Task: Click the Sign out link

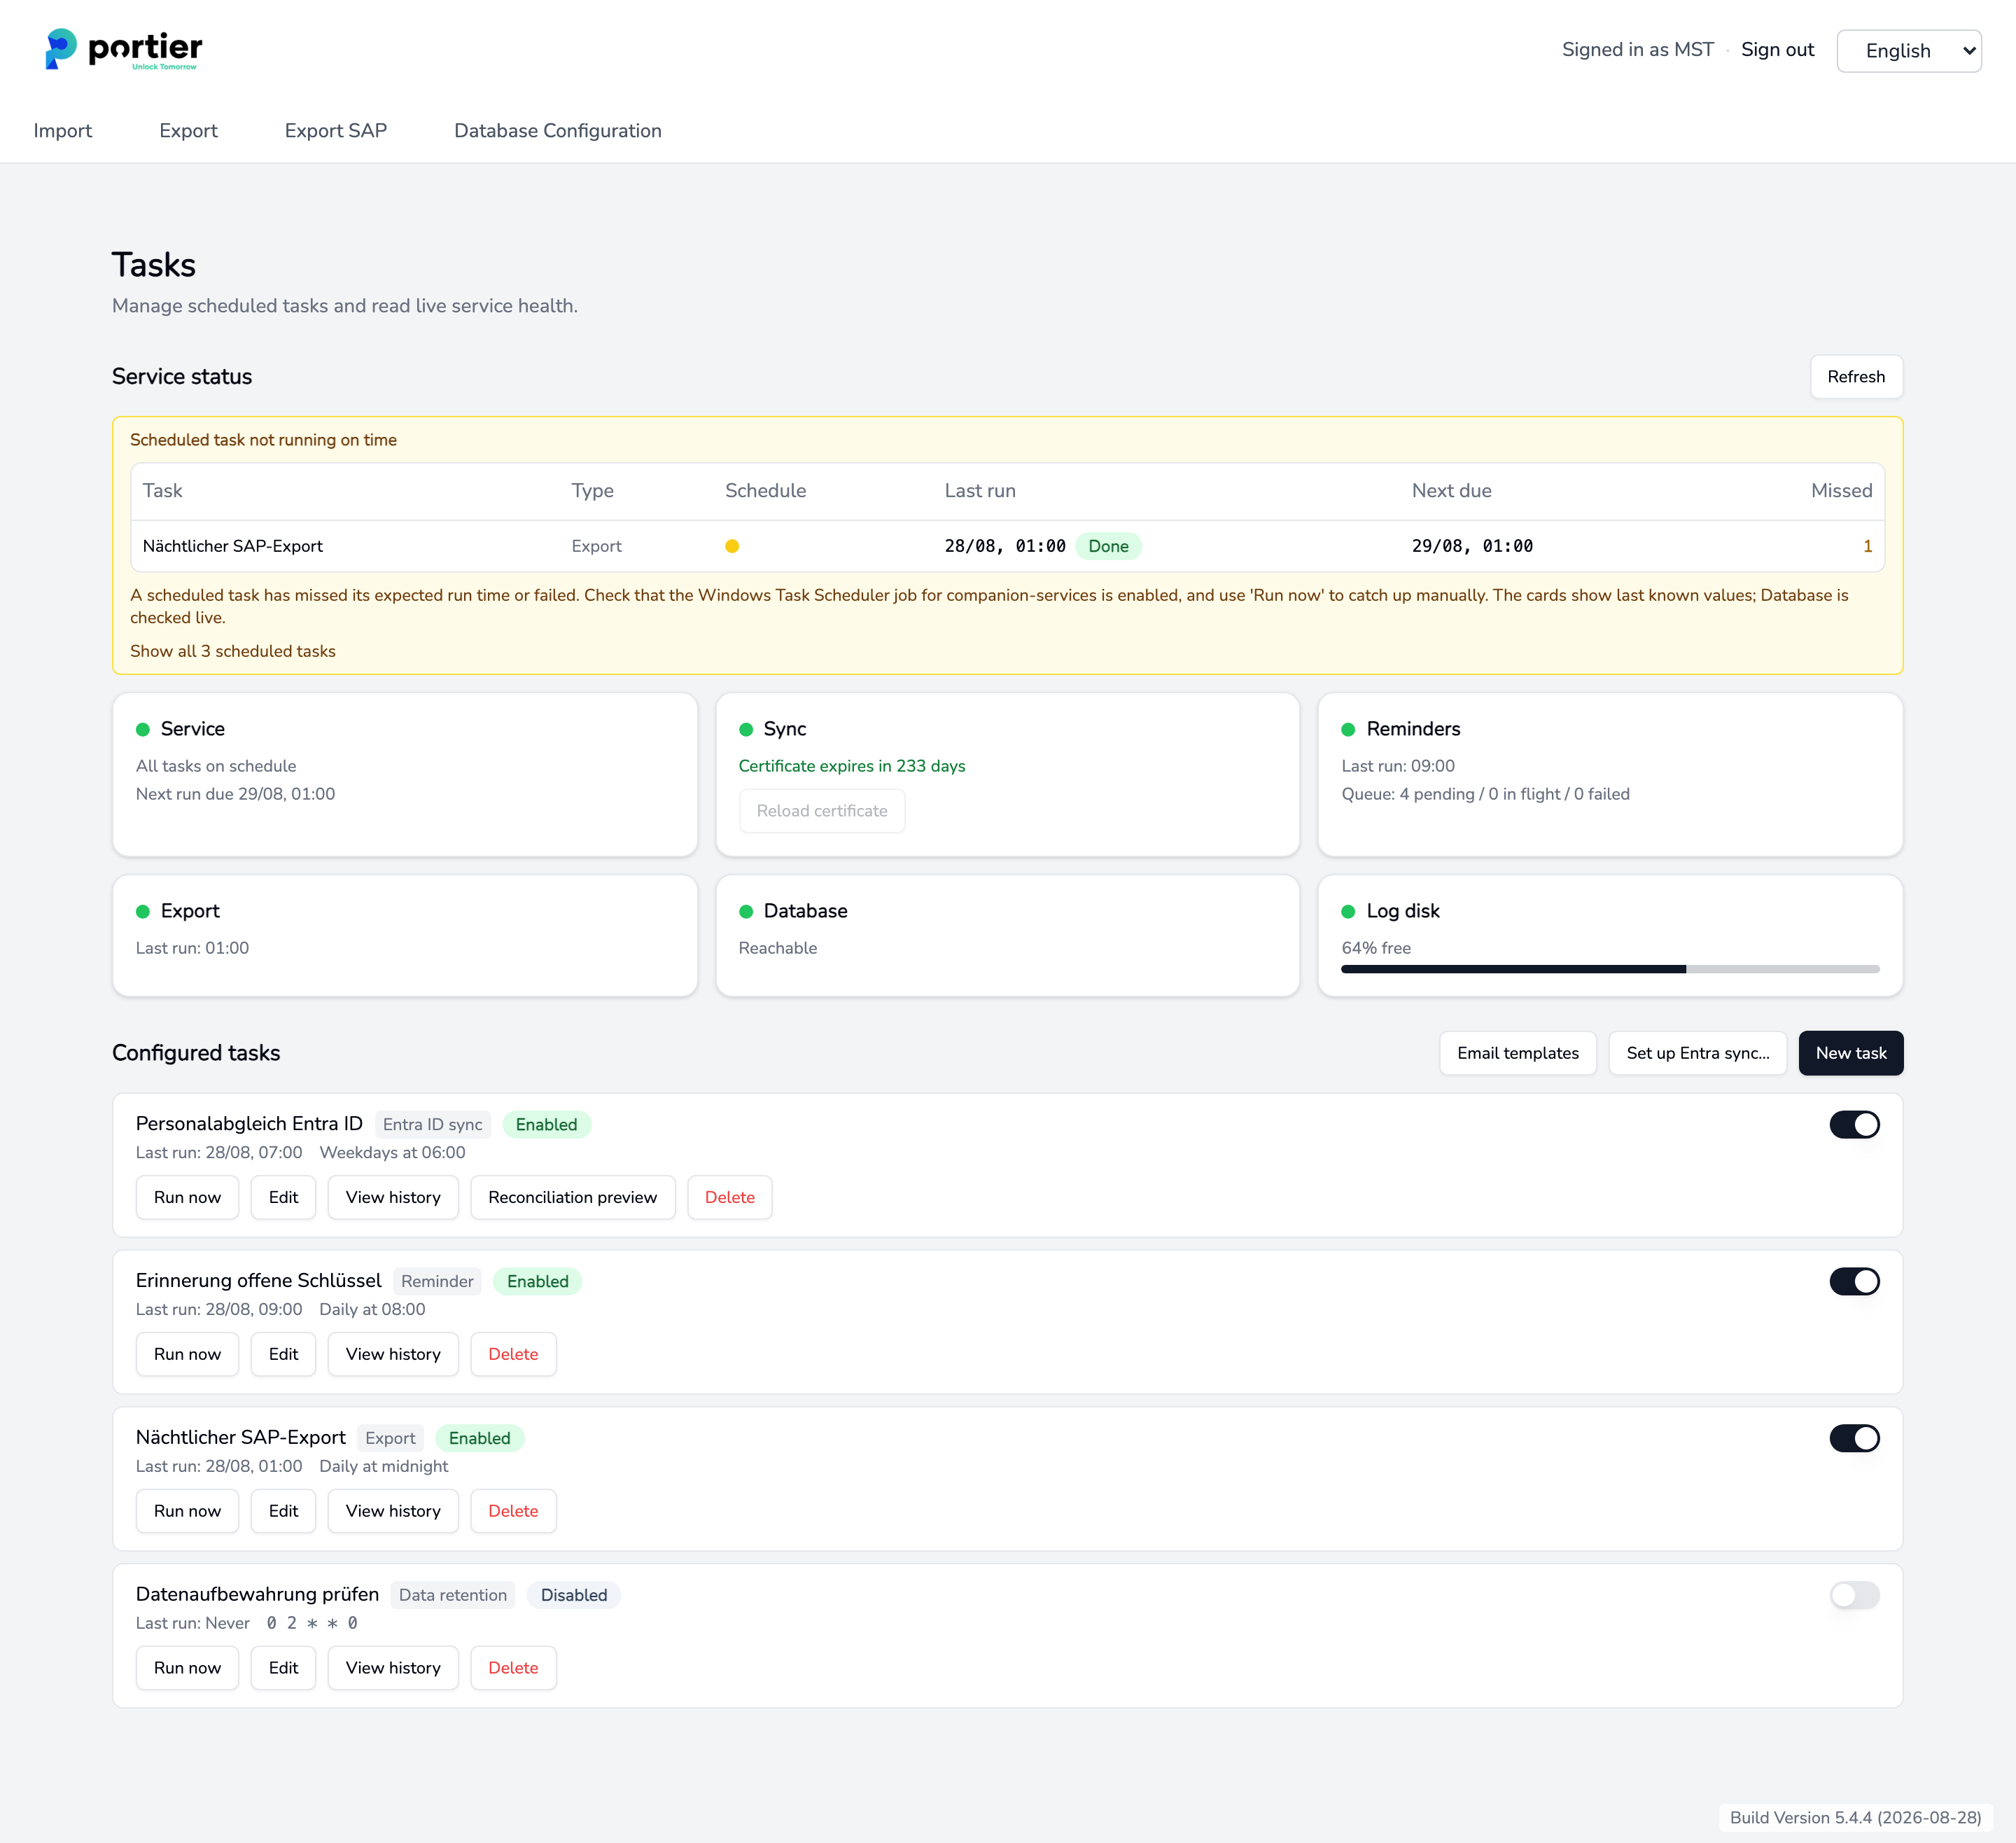Action: (x=1777, y=50)
